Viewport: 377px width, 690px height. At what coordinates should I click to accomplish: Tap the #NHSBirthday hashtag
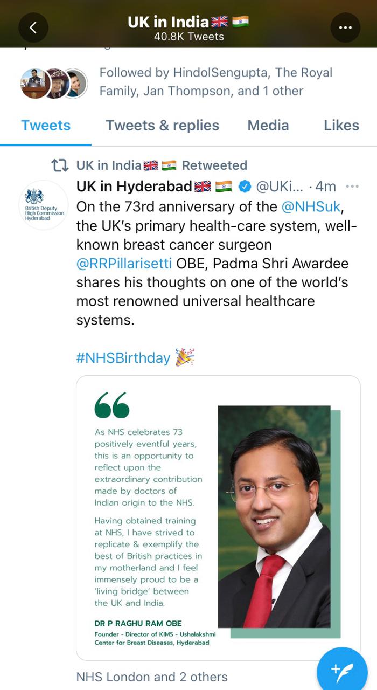point(123,358)
